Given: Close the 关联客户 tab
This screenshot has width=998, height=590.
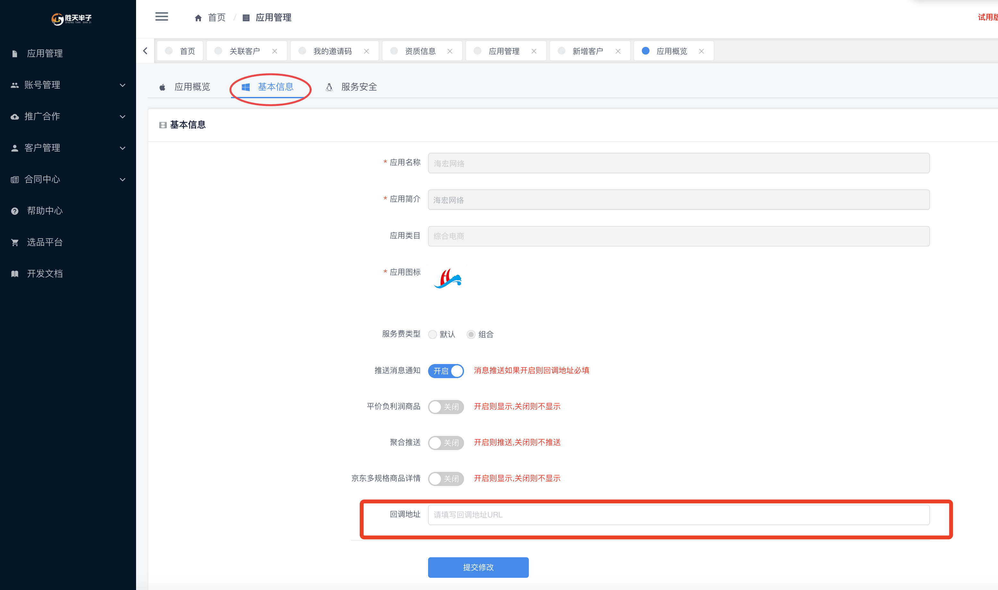Looking at the screenshot, I should (x=275, y=51).
